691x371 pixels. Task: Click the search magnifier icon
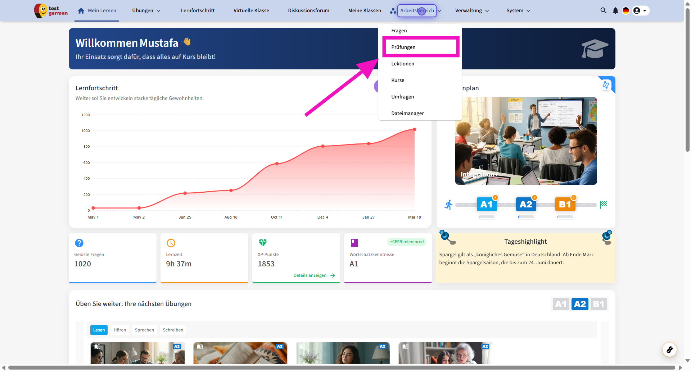(x=603, y=10)
